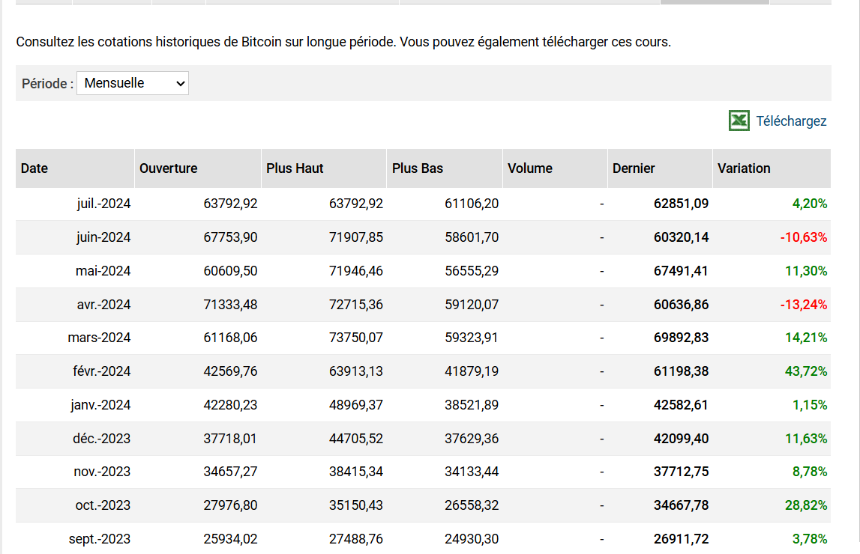Click the 37712,75 last price value
Viewport: 860px width, 554px height.
(682, 472)
